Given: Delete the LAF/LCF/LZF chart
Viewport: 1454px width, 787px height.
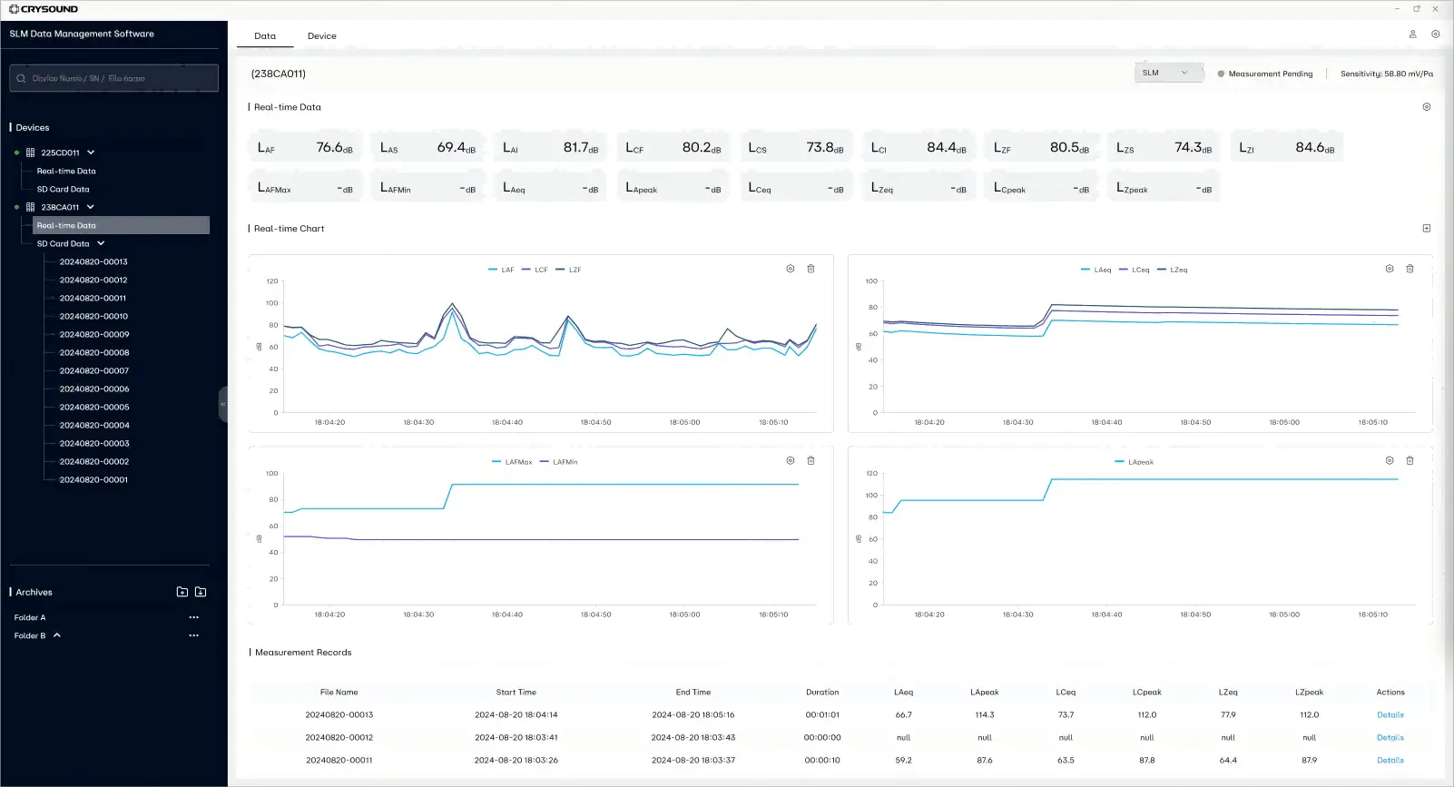Looking at the screenshot, I should point(811,269).
